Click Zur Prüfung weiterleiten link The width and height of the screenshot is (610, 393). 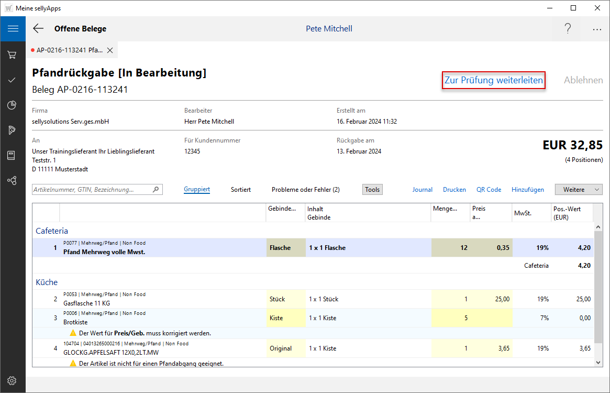click(x=494, y=81)
